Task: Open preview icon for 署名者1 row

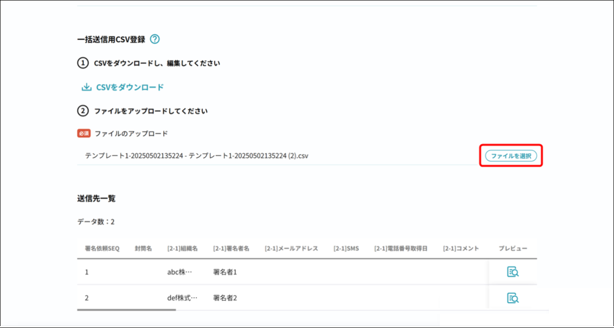Action: [x=513, y=272]
